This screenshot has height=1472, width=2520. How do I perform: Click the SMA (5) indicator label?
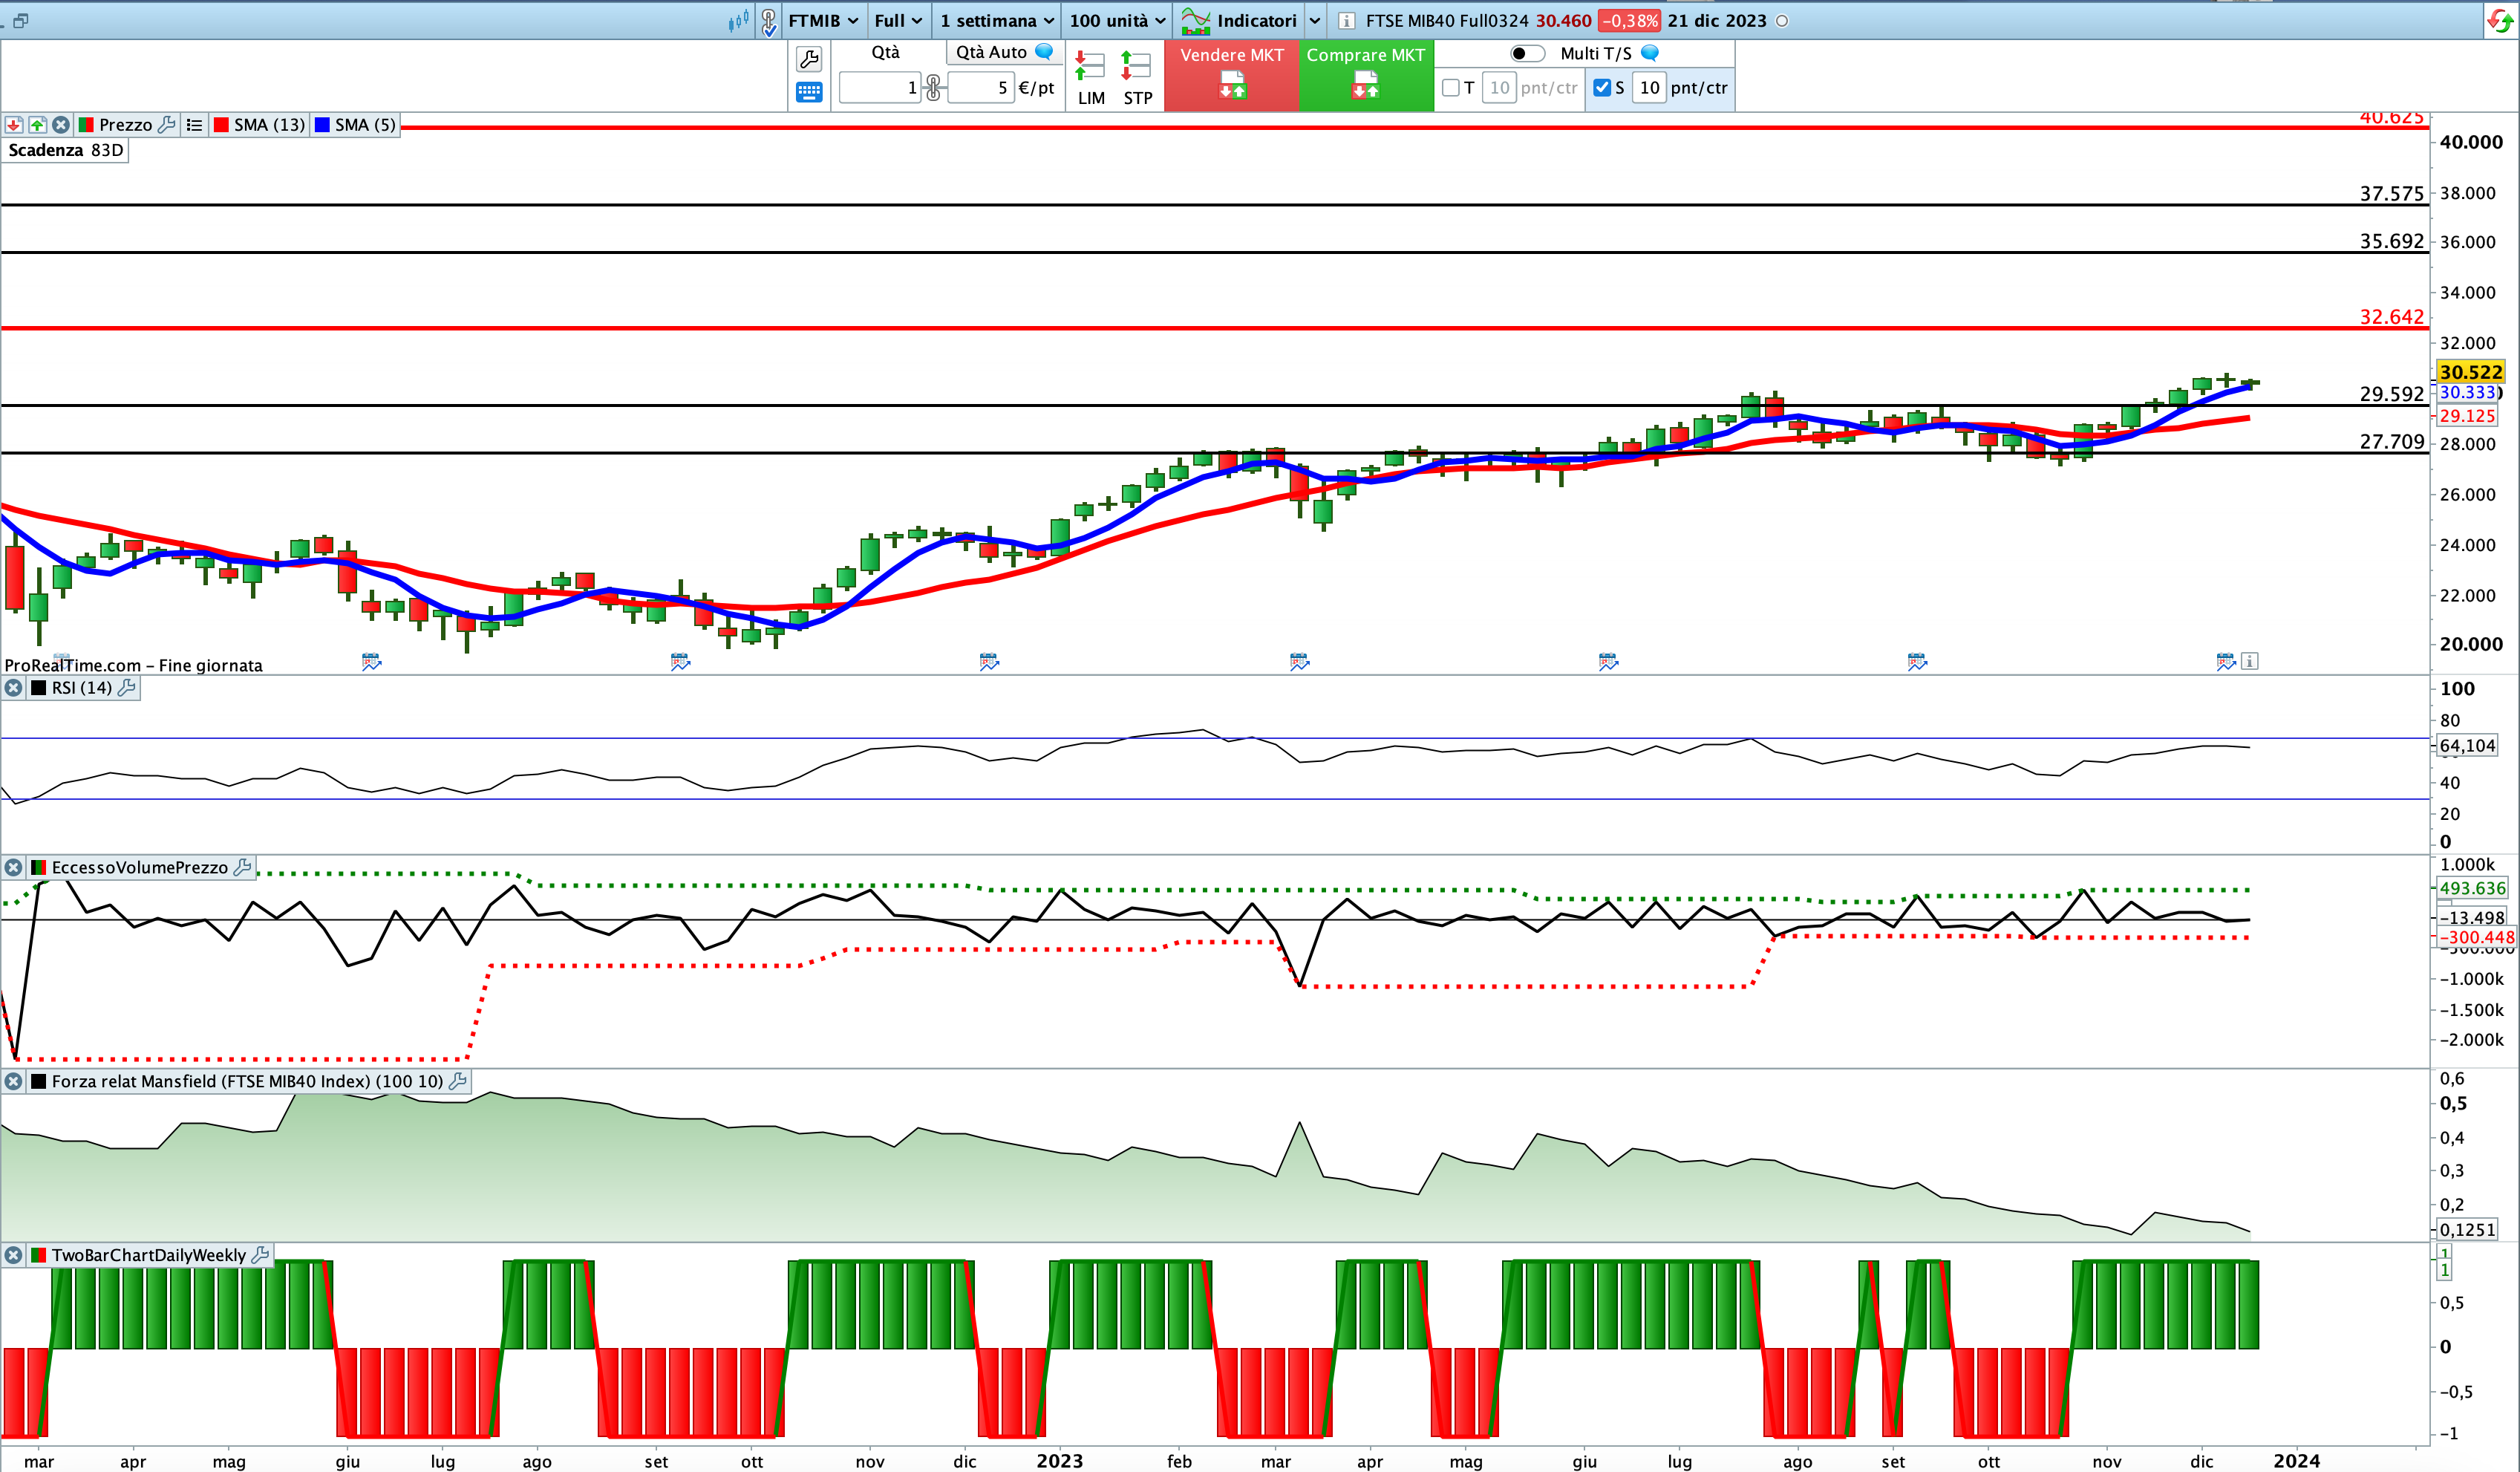pos(365,125)
